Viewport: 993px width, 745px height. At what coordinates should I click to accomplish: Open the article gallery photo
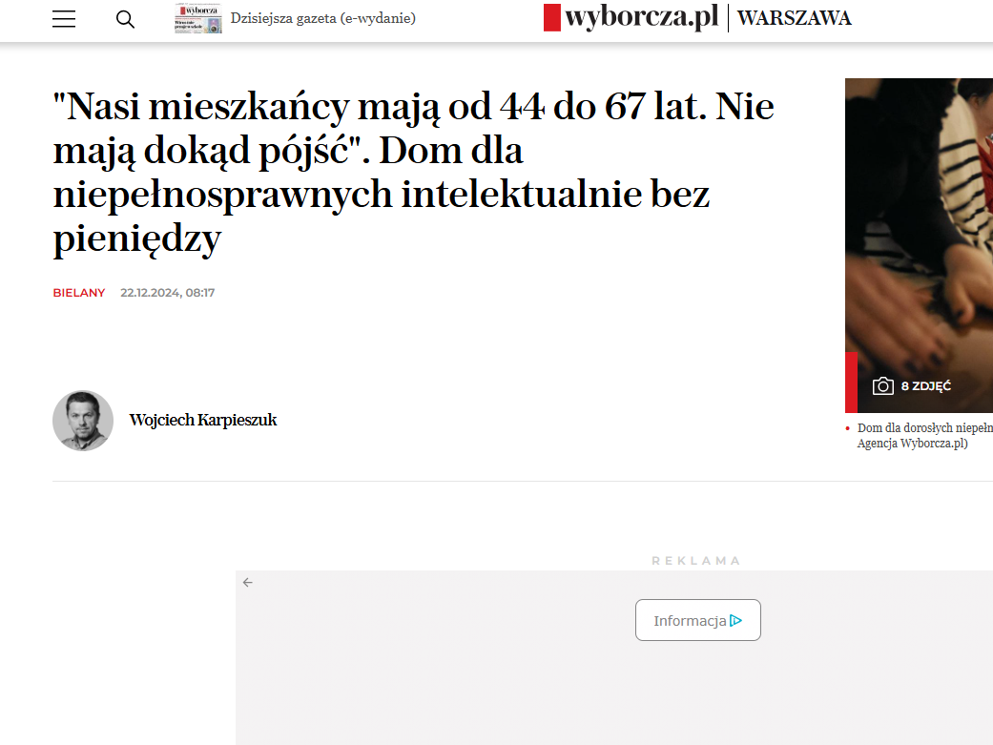point(919,246)
